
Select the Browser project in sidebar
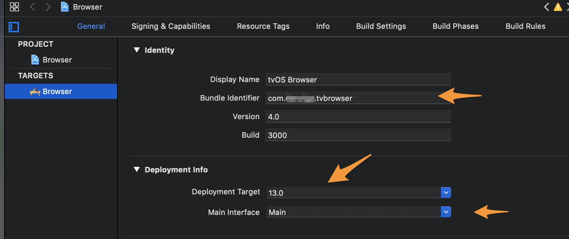coord(57,60)
